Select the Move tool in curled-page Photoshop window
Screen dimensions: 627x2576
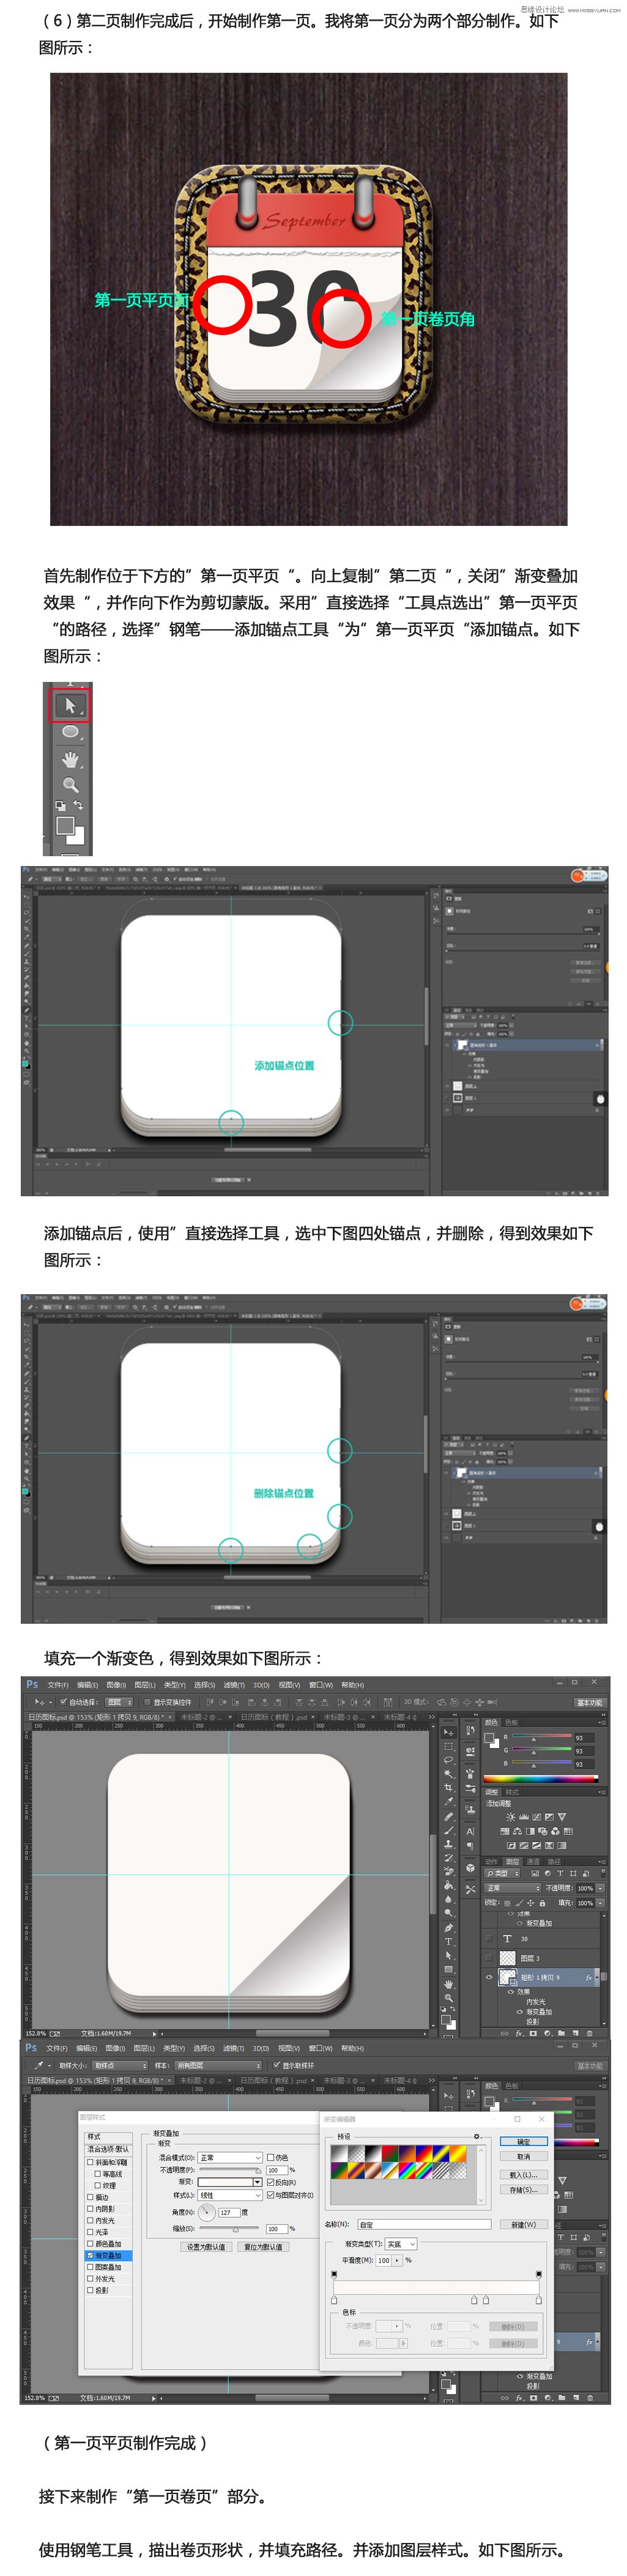[449, 1733]
